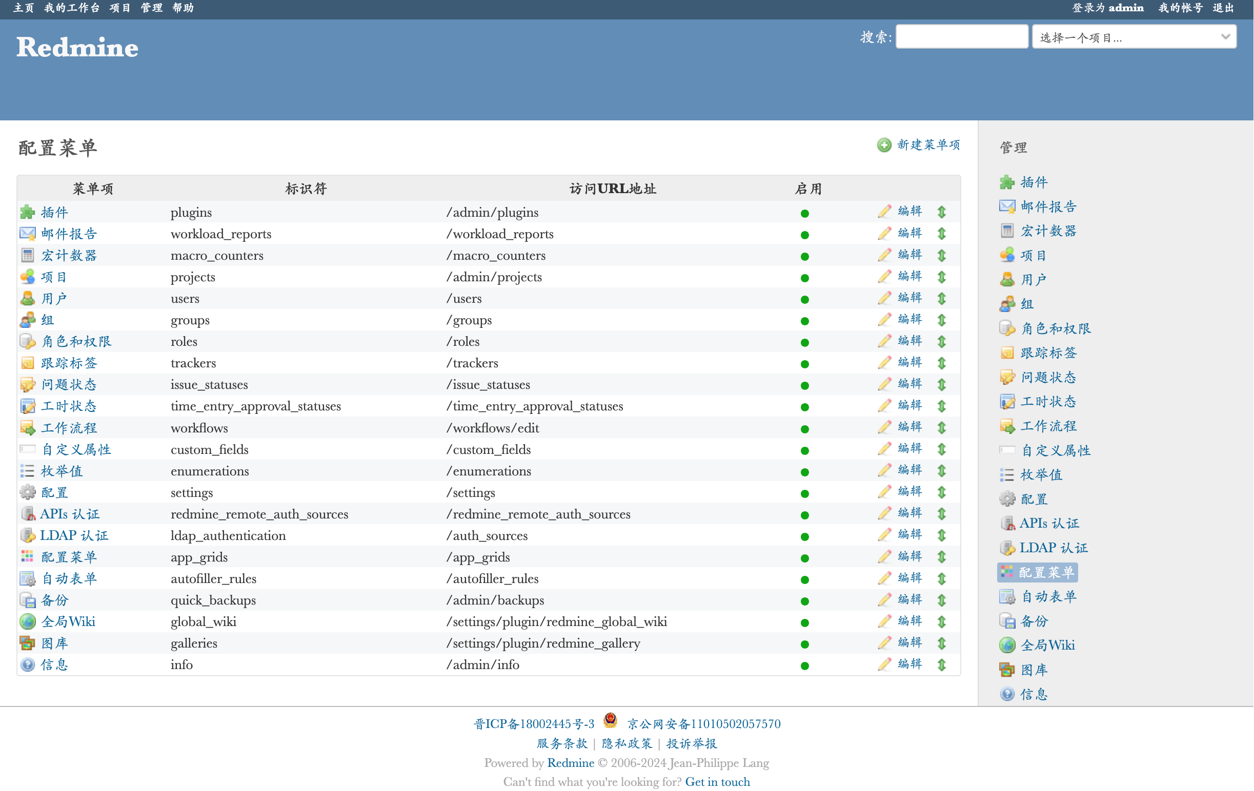Click the info icon in the sidebar

[1007, 694]
